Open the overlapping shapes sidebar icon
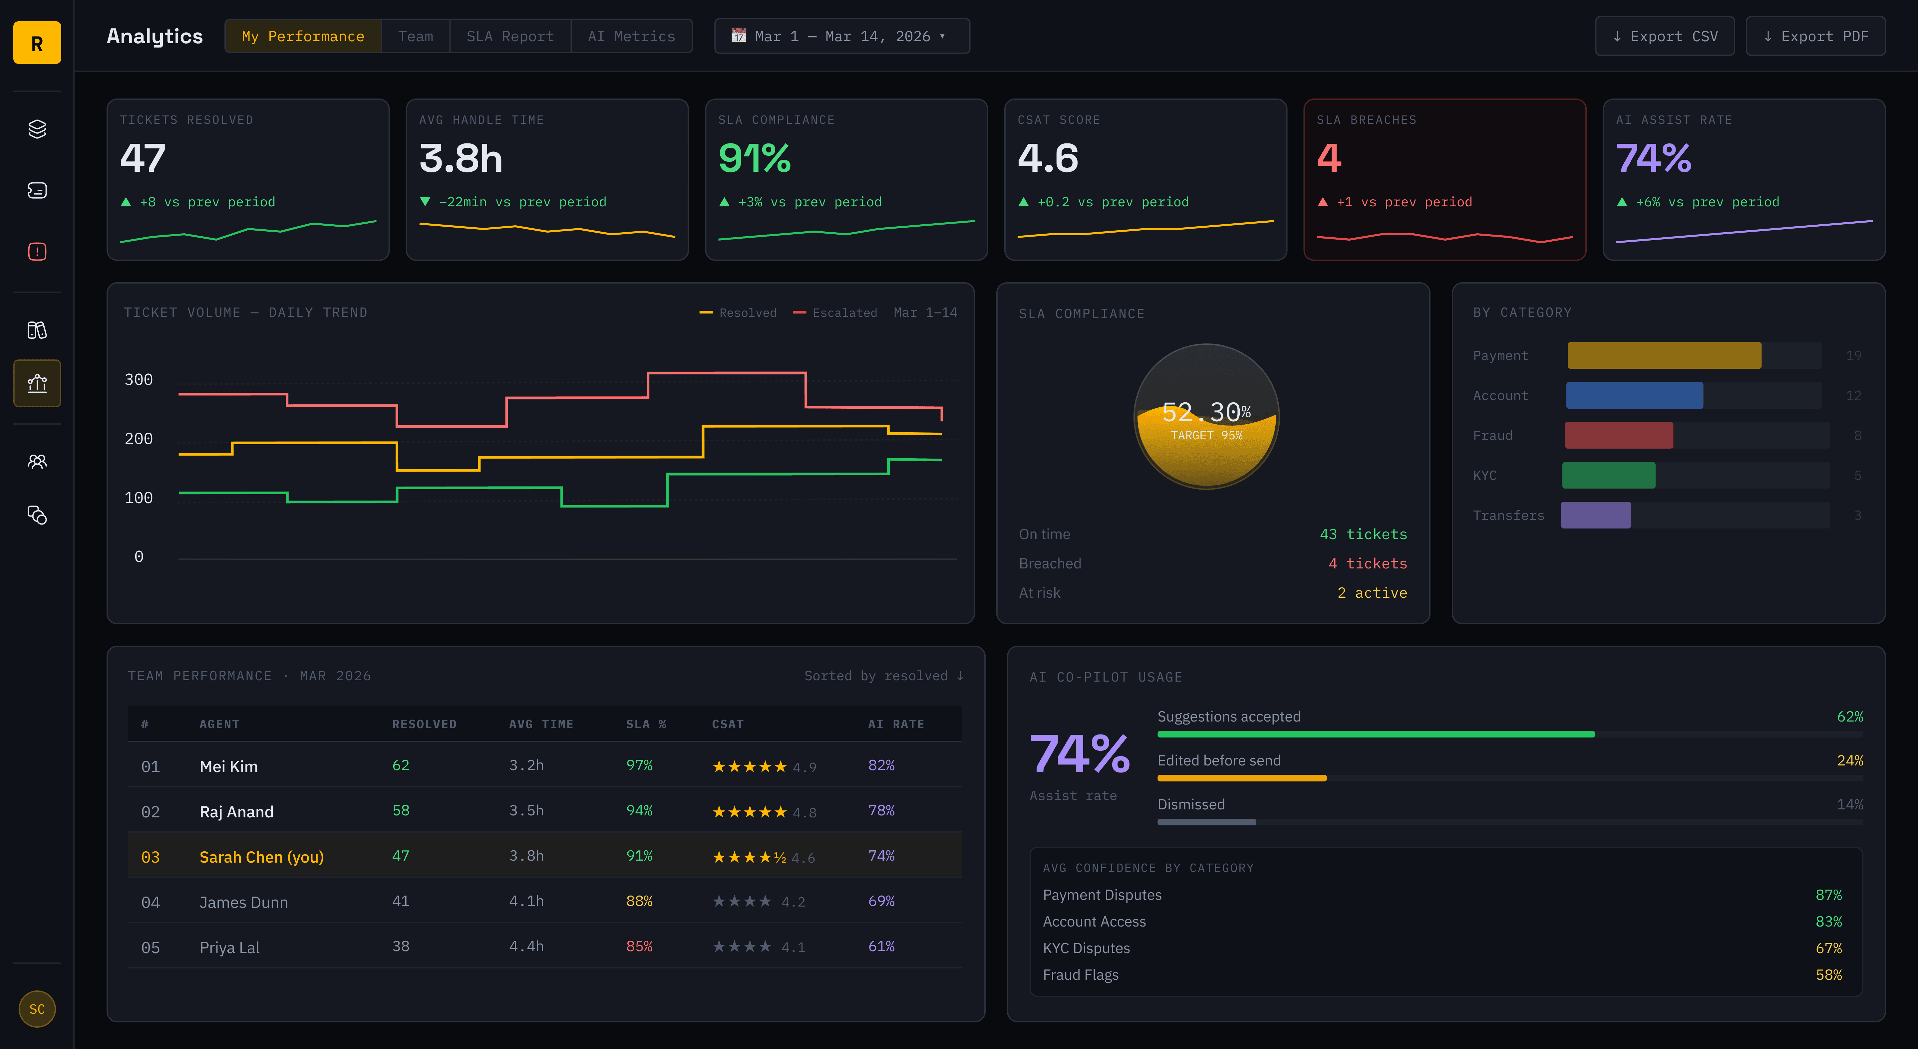The width and height of the screenshot is (1918, 1049). coord(37,515)
